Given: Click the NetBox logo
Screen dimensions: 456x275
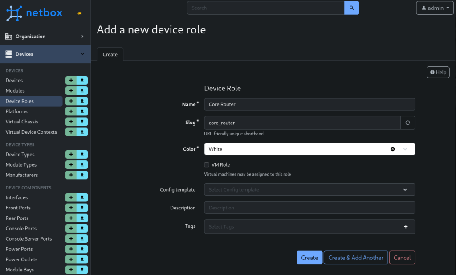Looking at the screenshot, I should (x=34, y=13).
